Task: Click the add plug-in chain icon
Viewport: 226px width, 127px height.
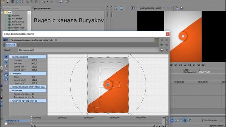Action: click(162, 45)
